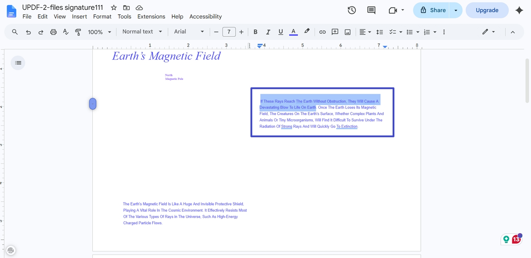Click the underlined words To Extinction
Screen dimensions: 531x258
point(347,126)
